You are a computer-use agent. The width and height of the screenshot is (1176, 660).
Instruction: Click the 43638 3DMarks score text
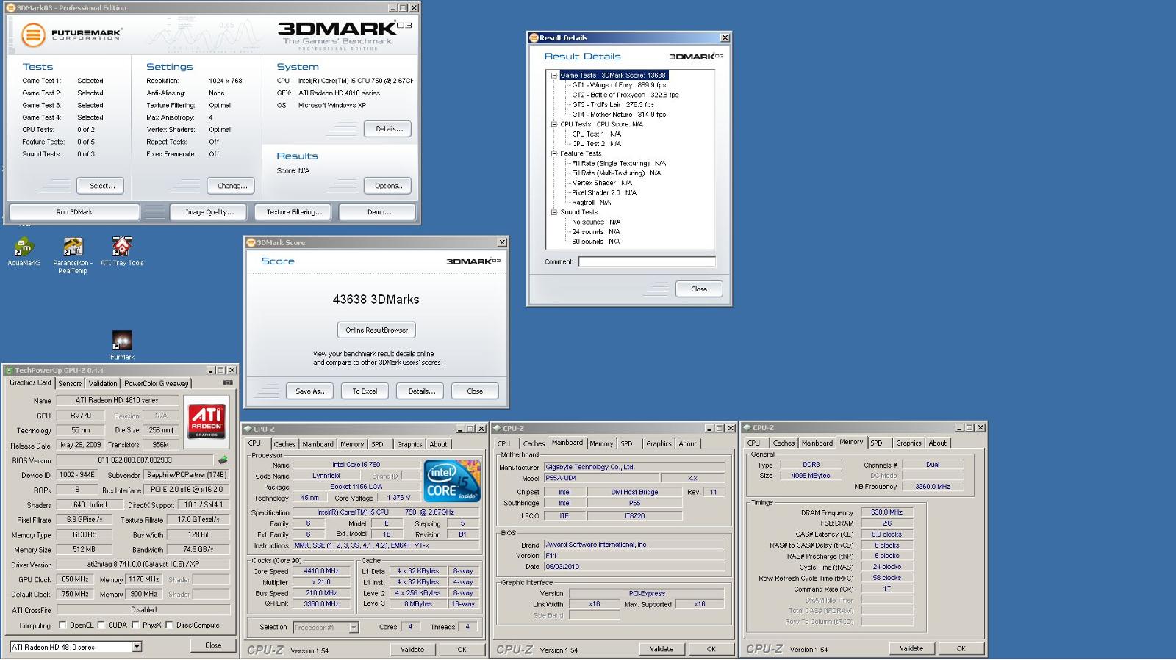click(376, 300)
